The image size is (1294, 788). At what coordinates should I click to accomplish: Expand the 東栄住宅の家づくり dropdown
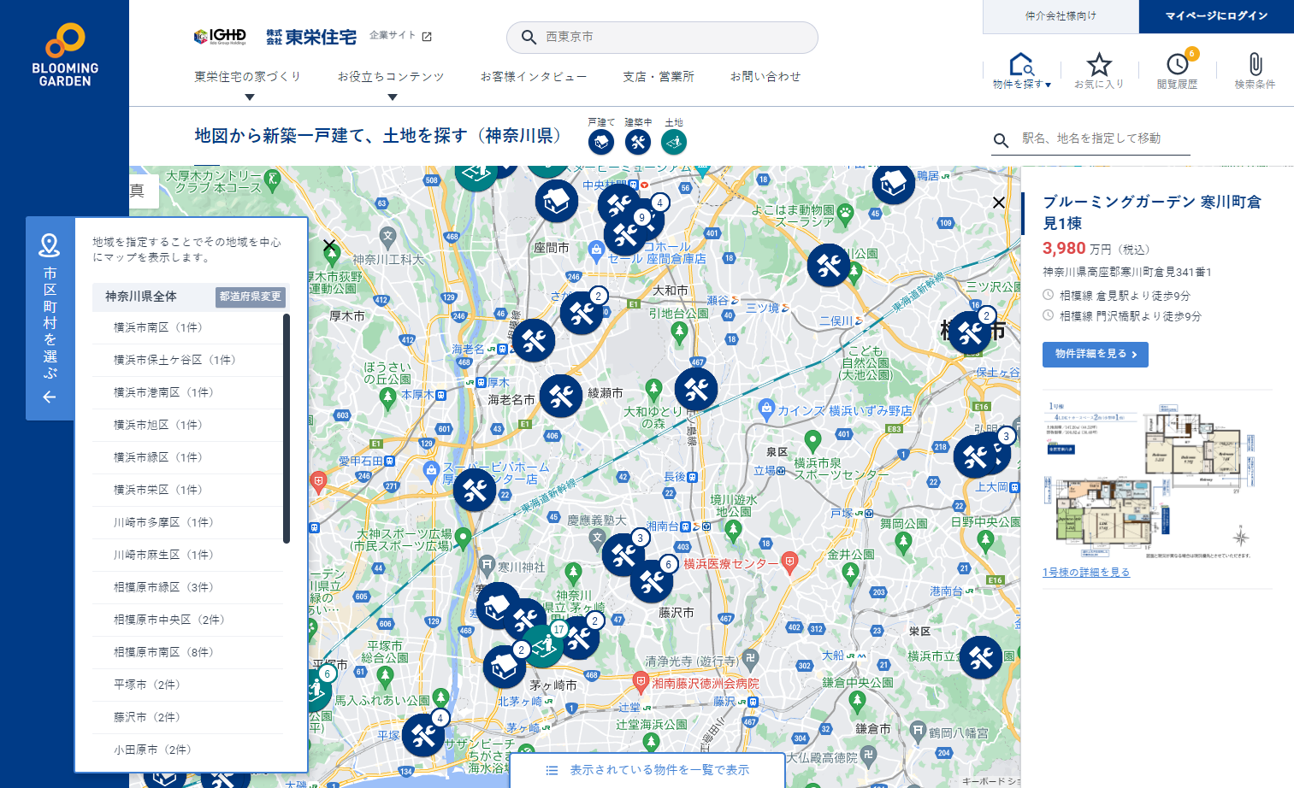[x=249, y=76]
